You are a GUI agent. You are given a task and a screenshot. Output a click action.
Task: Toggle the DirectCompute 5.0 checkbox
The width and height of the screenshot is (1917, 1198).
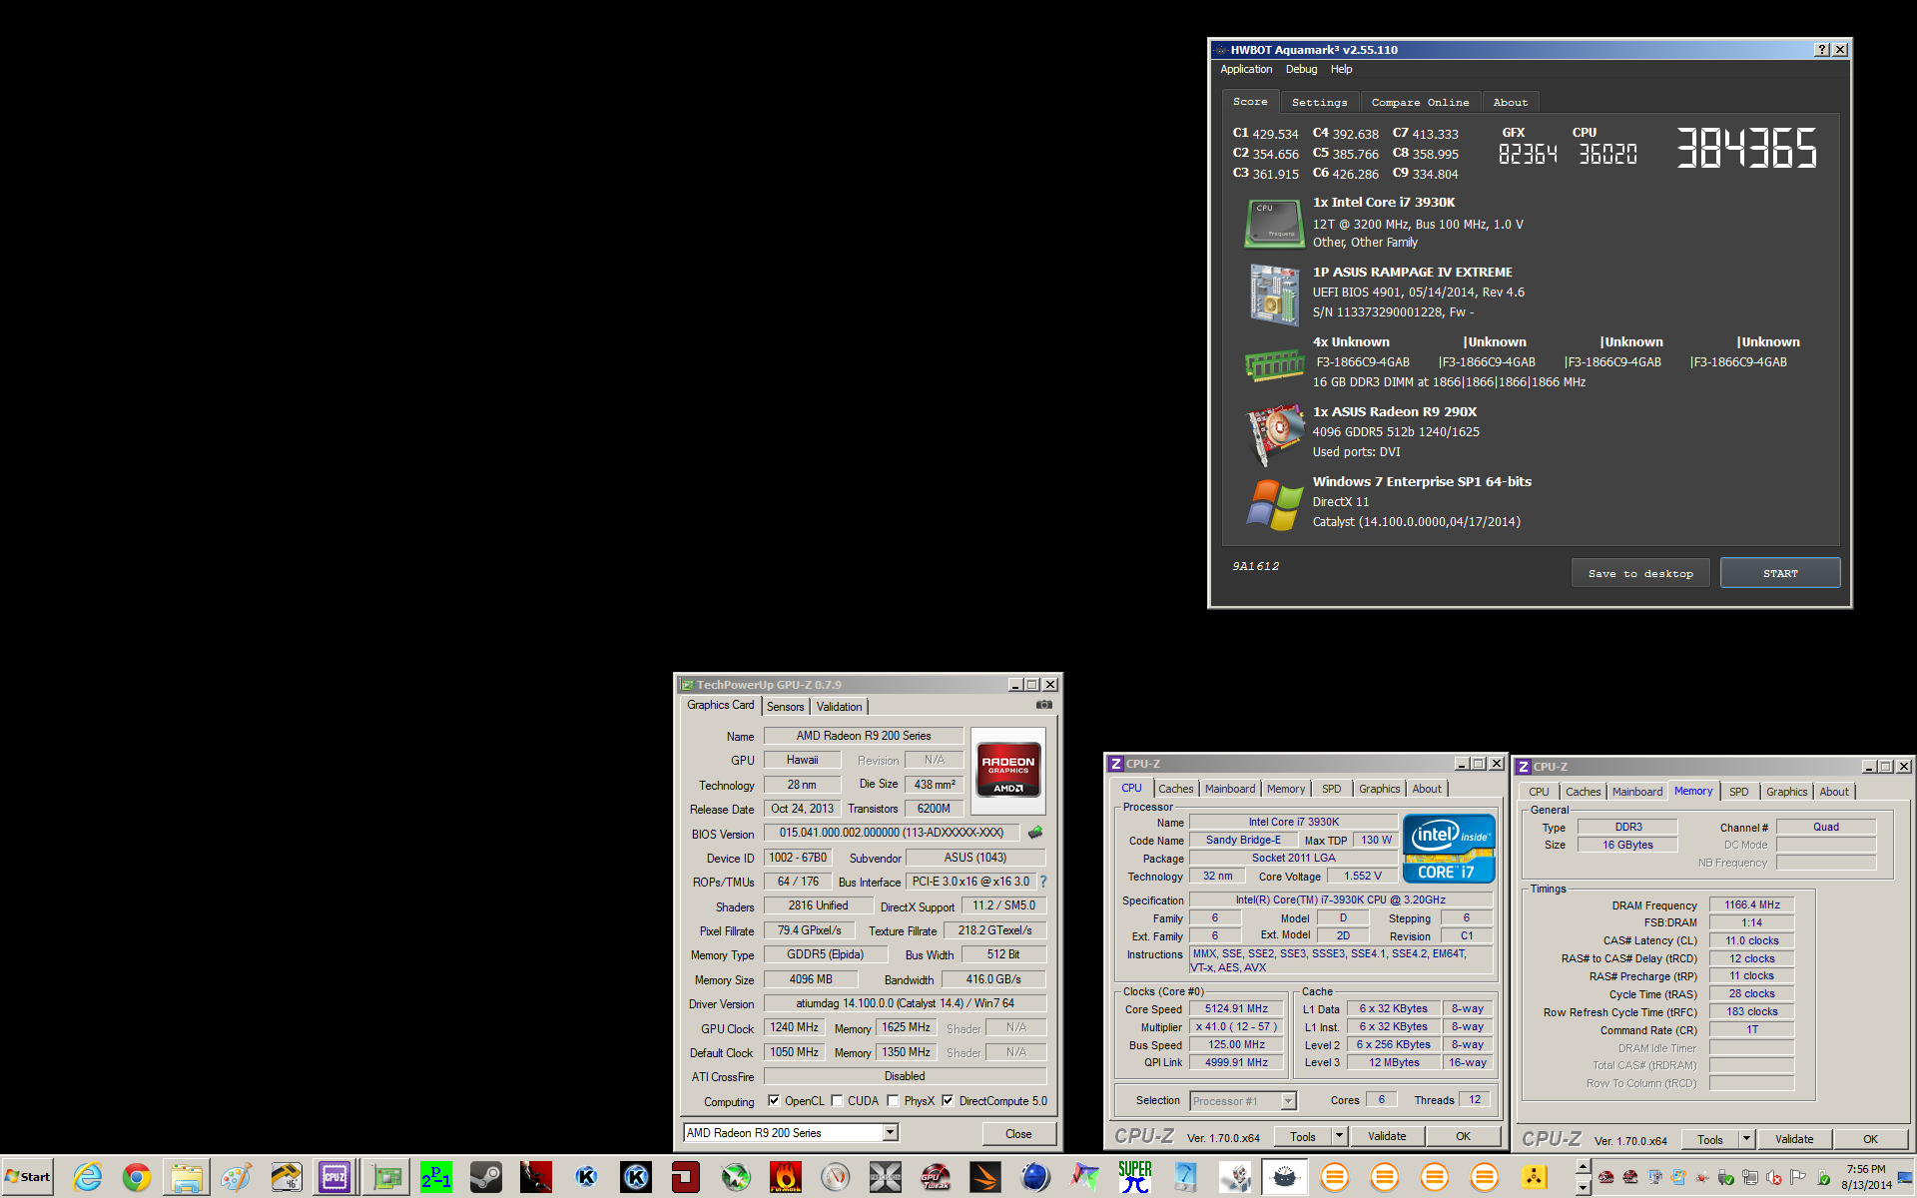point(948,1101)
